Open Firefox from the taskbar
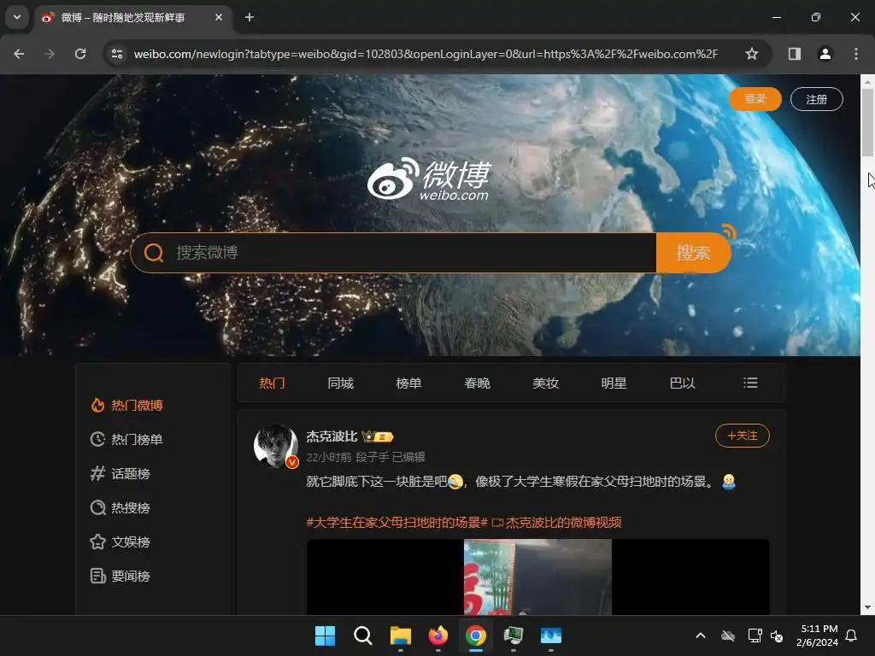Screen dimensions: 875x656 tap(438, 635)
